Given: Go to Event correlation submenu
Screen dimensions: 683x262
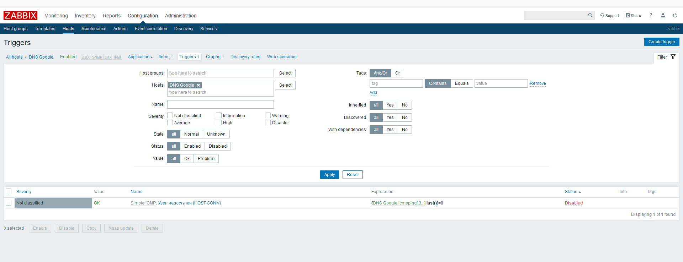Looking at the screenshot, I should click(151, 29).
